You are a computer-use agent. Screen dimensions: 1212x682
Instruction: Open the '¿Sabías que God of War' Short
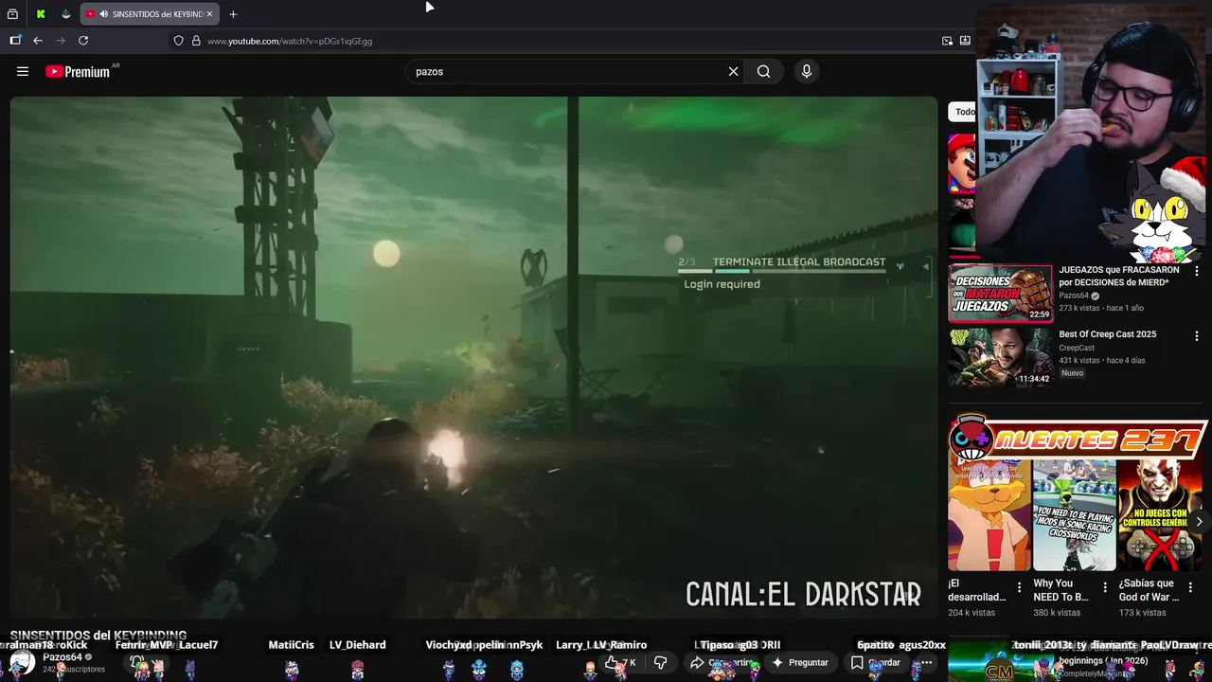tap(1159, 514)
